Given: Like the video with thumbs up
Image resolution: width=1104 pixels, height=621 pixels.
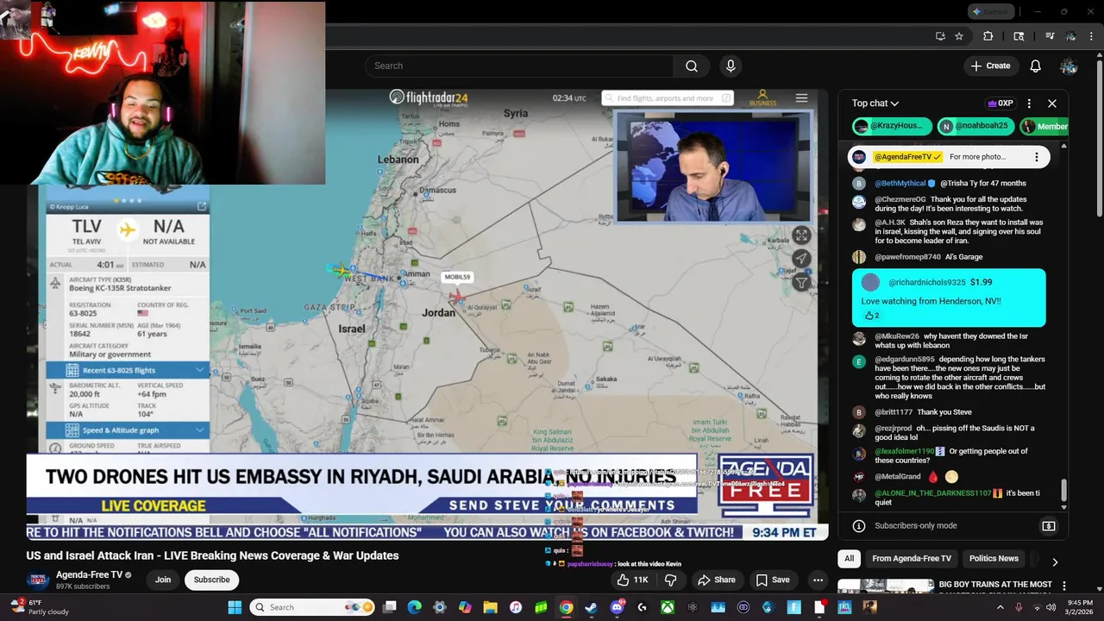Looking at the screenshot, I should point(632,580).
